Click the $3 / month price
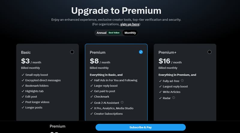This screenshot has width=240, height=133. point(31,62)
